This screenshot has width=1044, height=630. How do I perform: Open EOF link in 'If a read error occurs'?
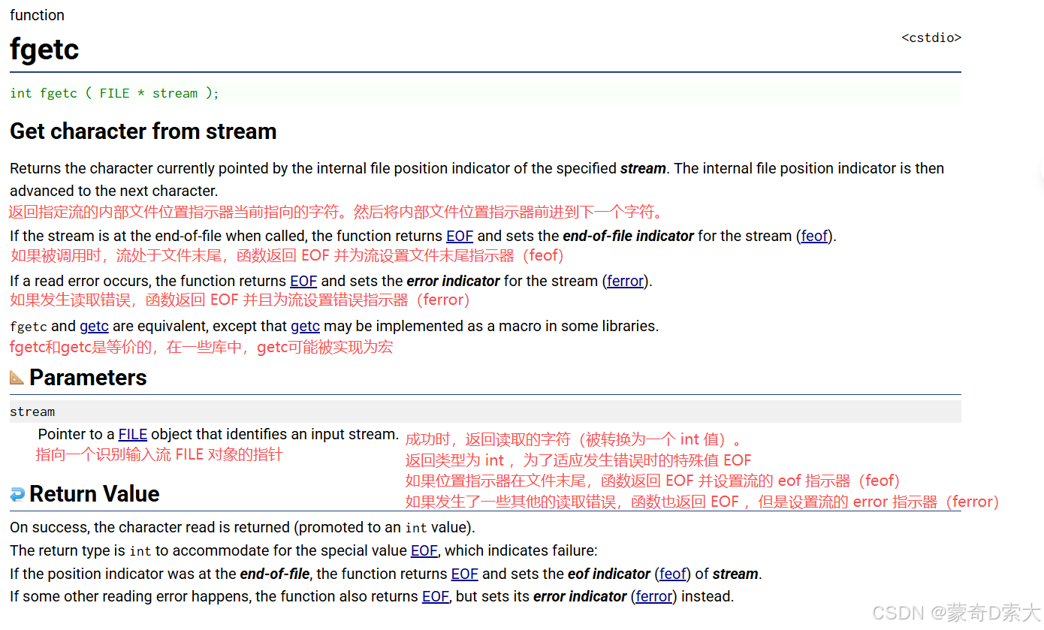coord(303,281)
